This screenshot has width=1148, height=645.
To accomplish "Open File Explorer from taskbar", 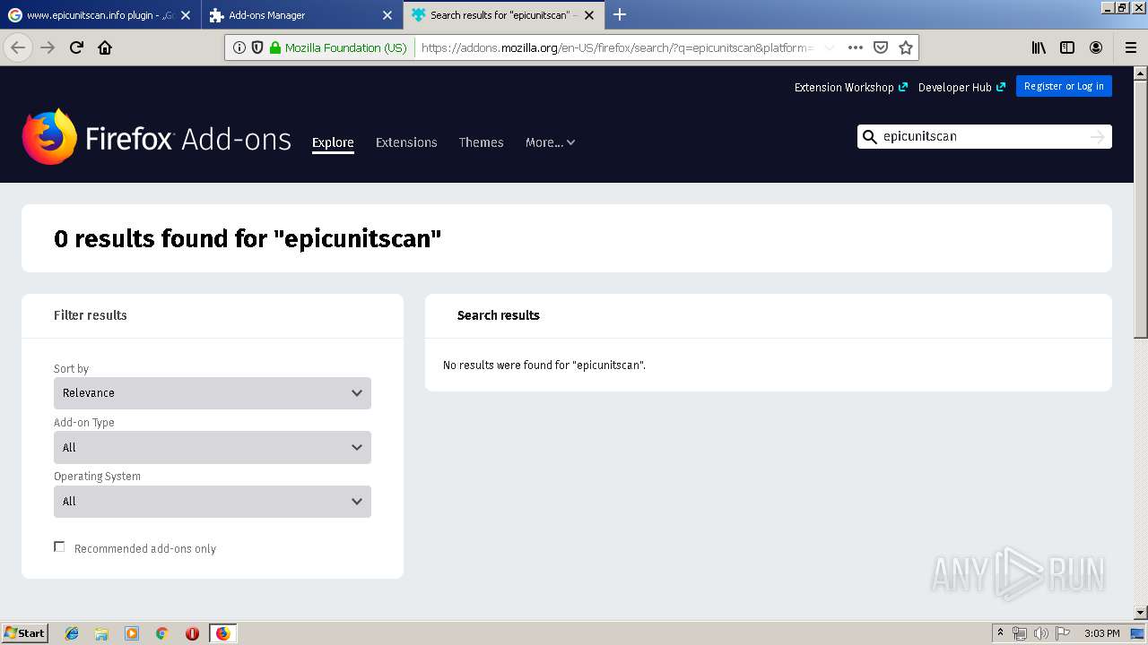I will click(101, 633).
